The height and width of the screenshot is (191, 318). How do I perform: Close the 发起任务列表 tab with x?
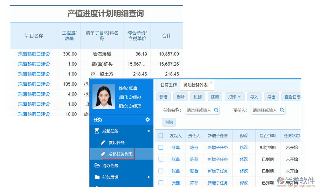[x=211, y=83]
